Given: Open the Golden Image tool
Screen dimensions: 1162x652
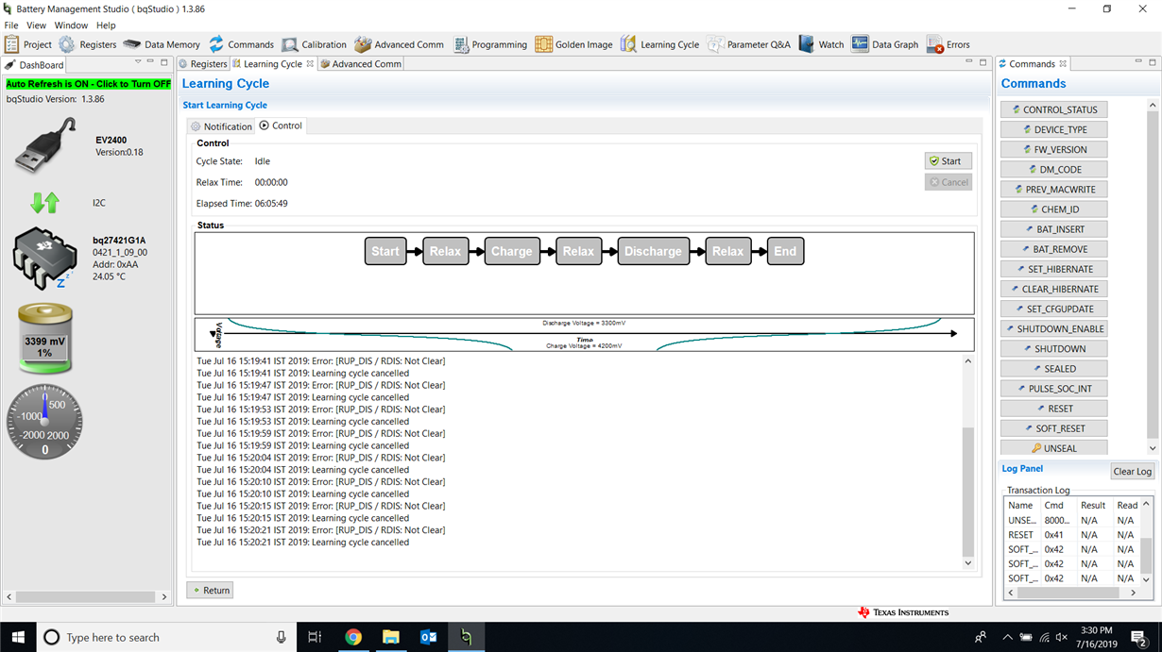Looking at the screenshot, I should 574,44.
